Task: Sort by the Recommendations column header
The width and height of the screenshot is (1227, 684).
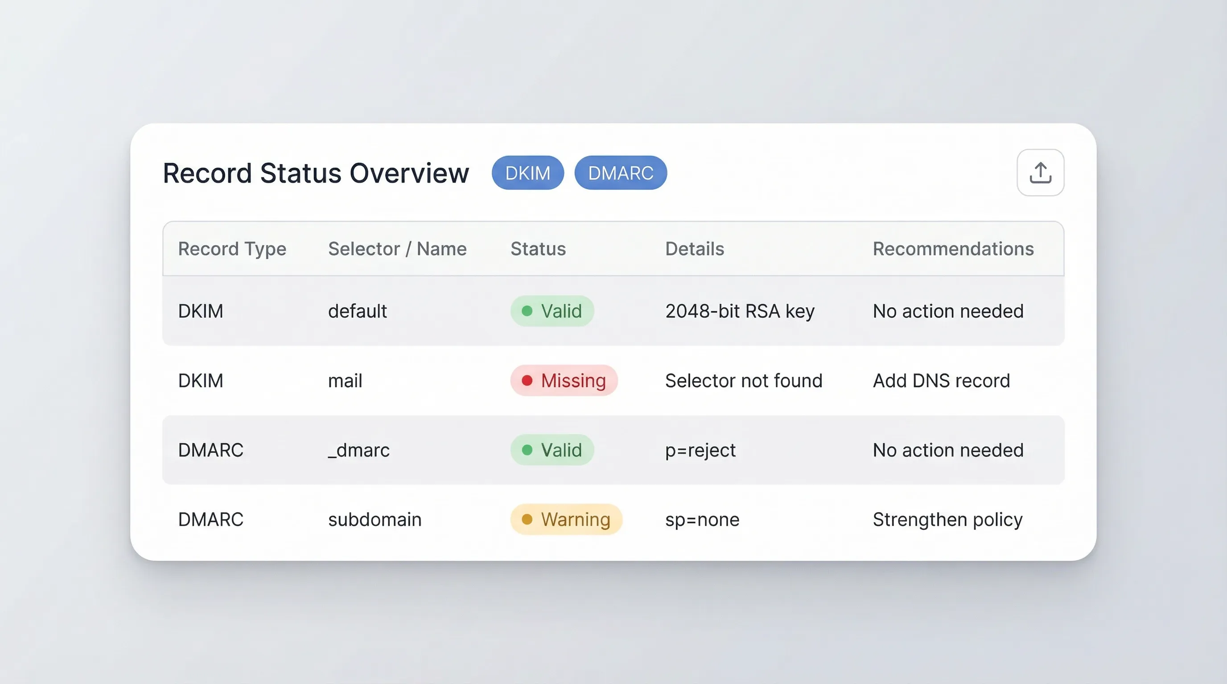Action: click(x=953, y=248)
